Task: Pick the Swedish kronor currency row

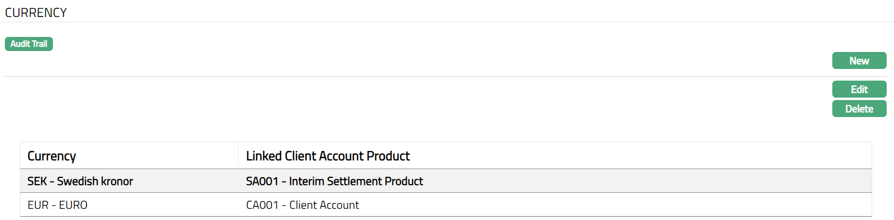Action: [x=80, y=181]
